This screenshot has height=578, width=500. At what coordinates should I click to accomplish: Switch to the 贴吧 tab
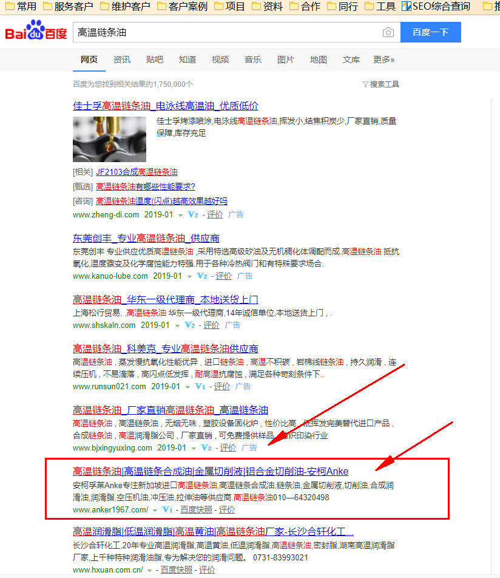[x=154, y=59]
